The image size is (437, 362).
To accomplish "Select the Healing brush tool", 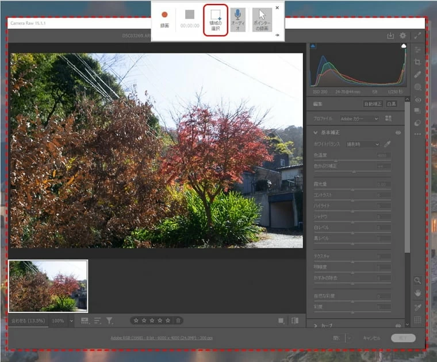I will pos(418,75).
